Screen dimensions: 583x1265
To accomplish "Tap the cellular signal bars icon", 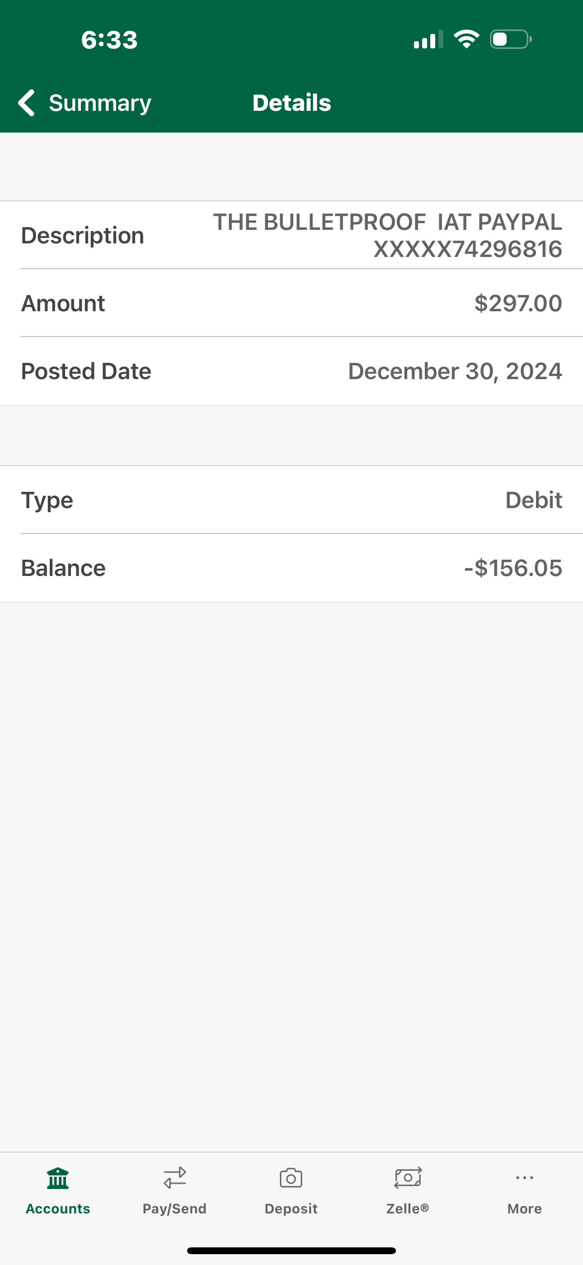I will [428, 40].
